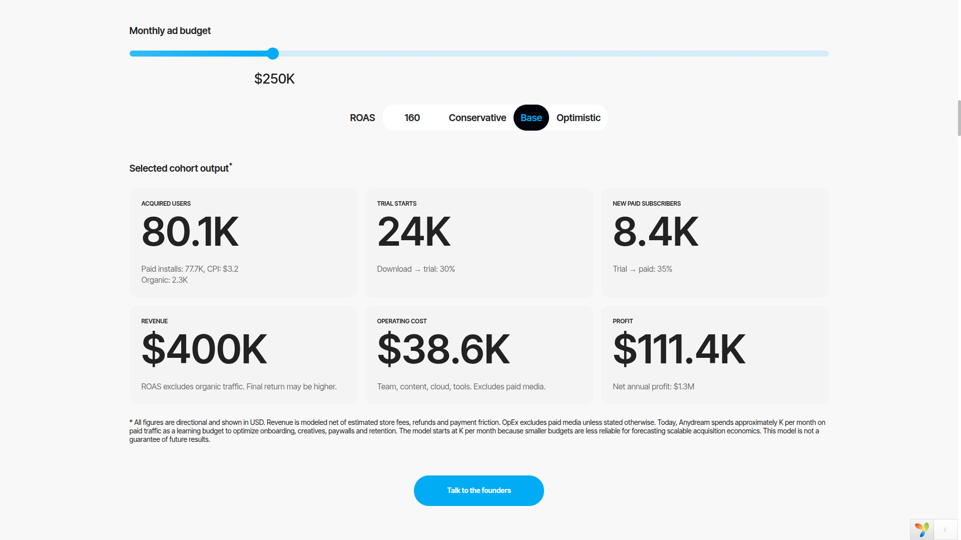The width and height of the screenshot is (961, 540).
Task: Click the All figures are directional footnote
Action: (477, 431)
